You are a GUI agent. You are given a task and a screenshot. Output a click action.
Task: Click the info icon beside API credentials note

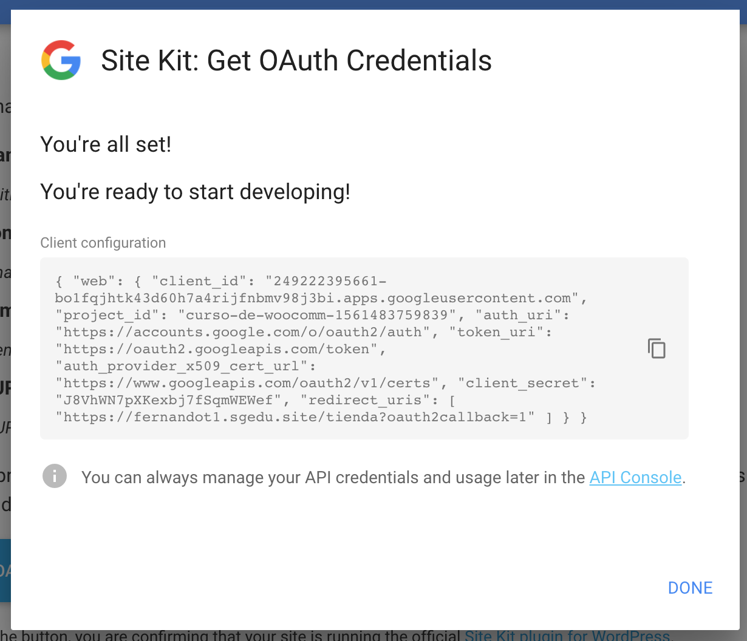[x=55, y=477]
